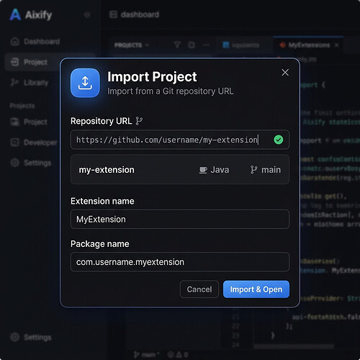Click the branch icon next to main
The width and height of the screenshot is (360, 360).
point(253,170)
